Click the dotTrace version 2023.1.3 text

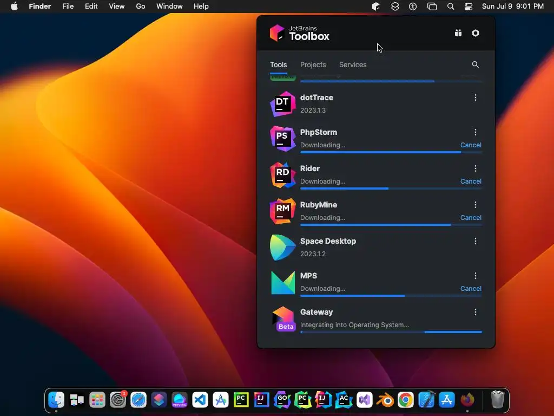313,110
